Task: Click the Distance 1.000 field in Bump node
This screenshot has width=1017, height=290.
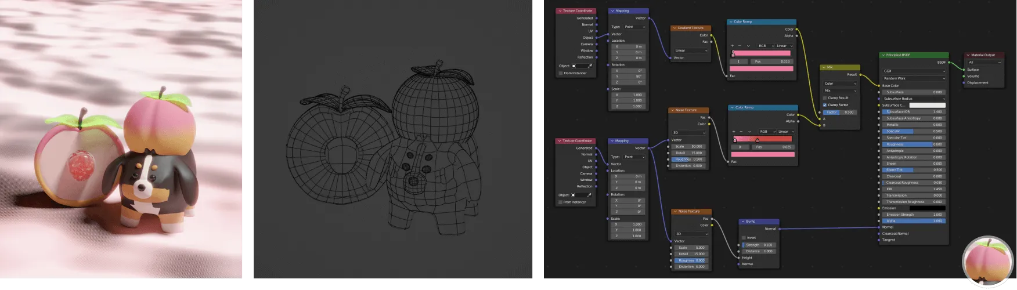Action: coord(759,251)
